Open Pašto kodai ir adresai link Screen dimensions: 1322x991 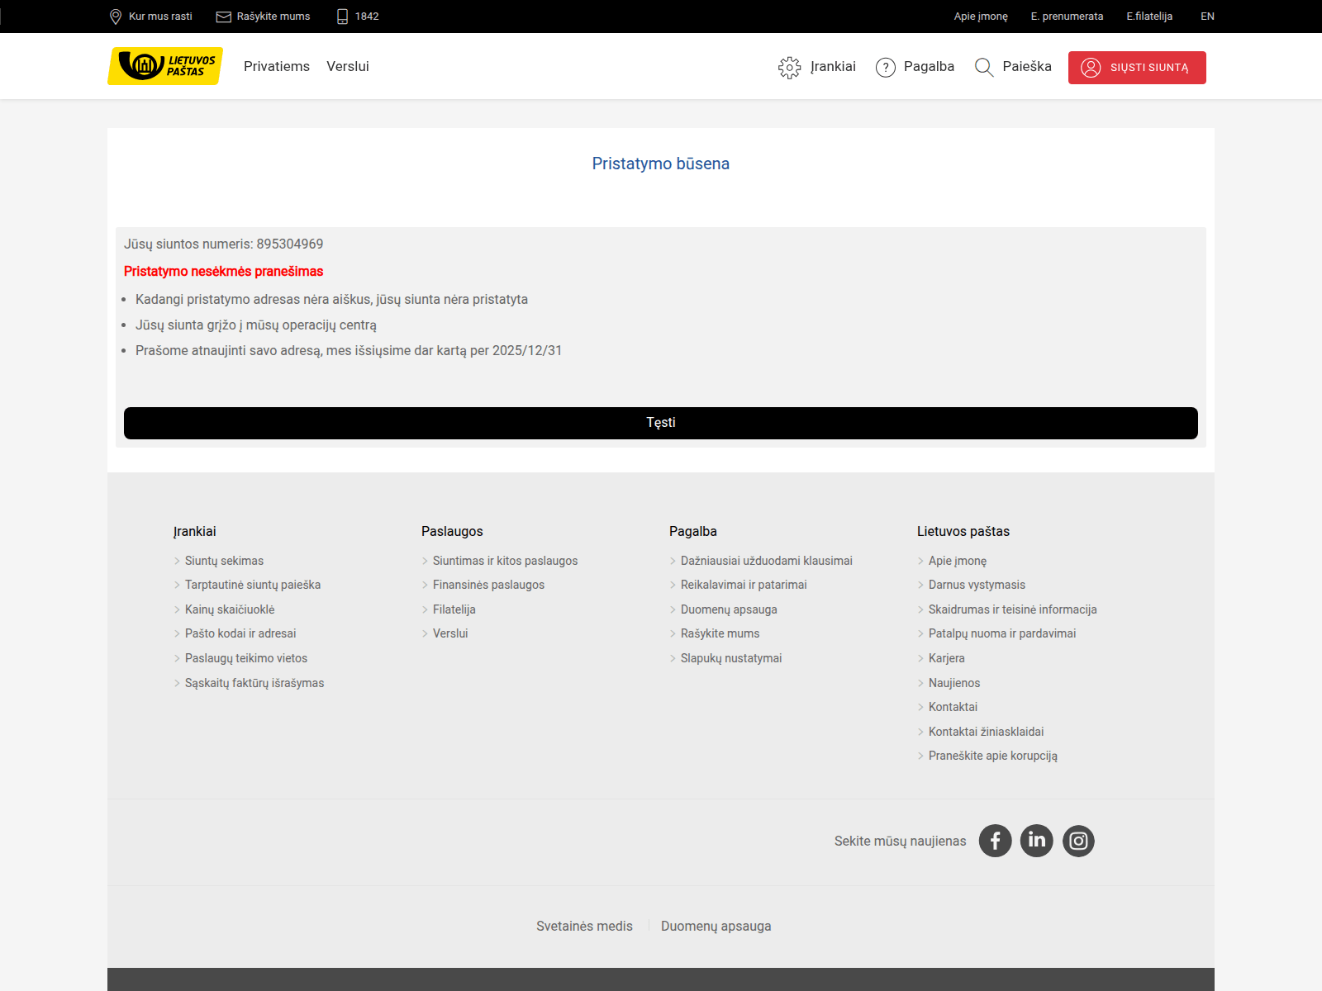tap(240, 633)
